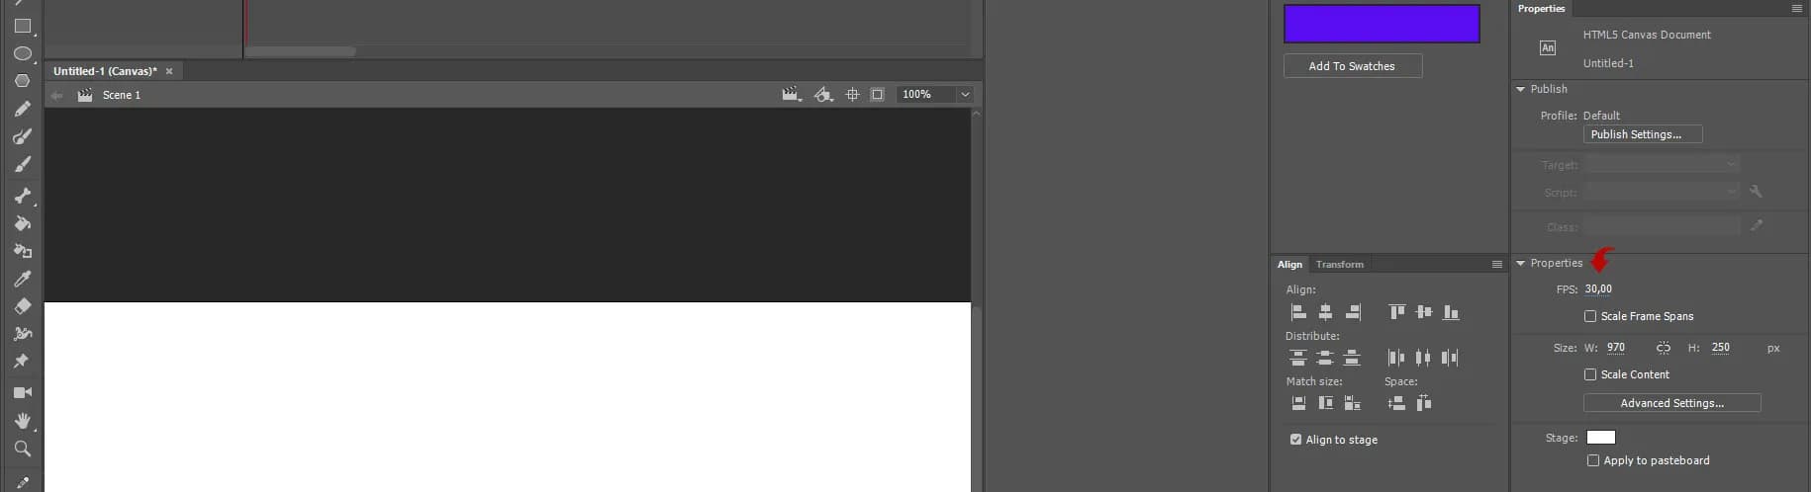Select the Oval tool
Screen dimensions: 1811x492
(22, 53)
